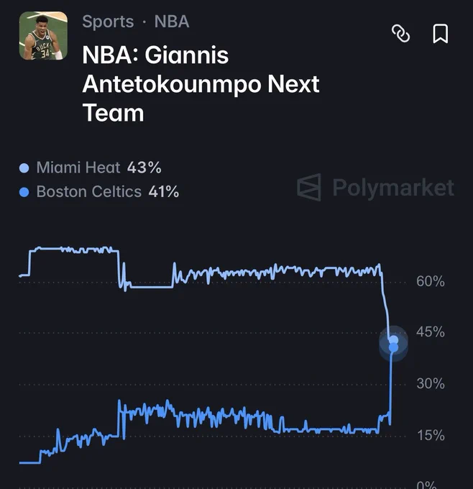Click the market title heading
Screen dimensions: 473x489
pyautogui.click(x=201, y=84)
